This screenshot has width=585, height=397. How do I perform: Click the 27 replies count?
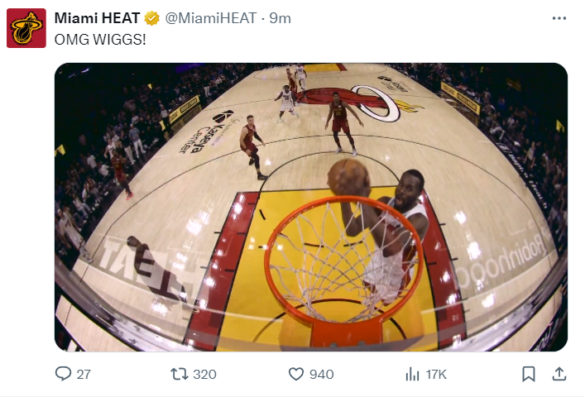(x=84, y=375)
